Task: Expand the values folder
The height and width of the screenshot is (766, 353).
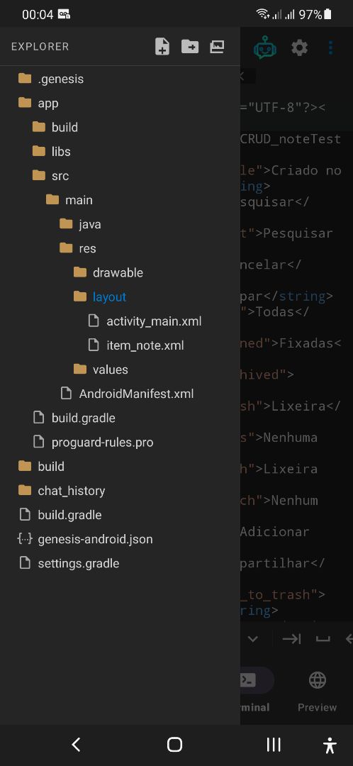Action: [x=120, y=370]
